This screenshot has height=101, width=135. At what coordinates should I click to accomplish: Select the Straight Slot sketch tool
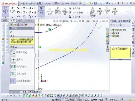(18, 16)
